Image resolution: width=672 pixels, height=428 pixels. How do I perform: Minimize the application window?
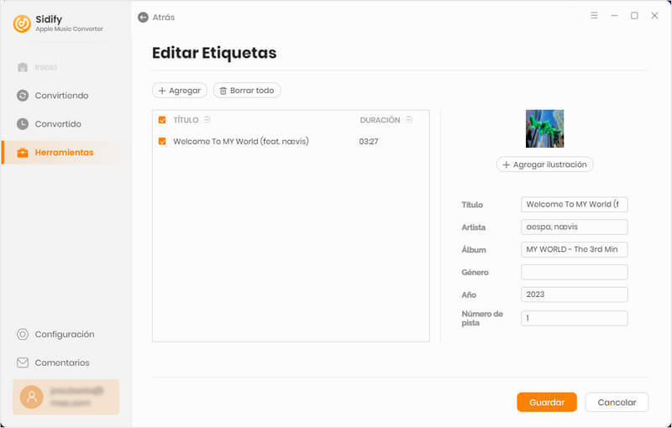614,15
